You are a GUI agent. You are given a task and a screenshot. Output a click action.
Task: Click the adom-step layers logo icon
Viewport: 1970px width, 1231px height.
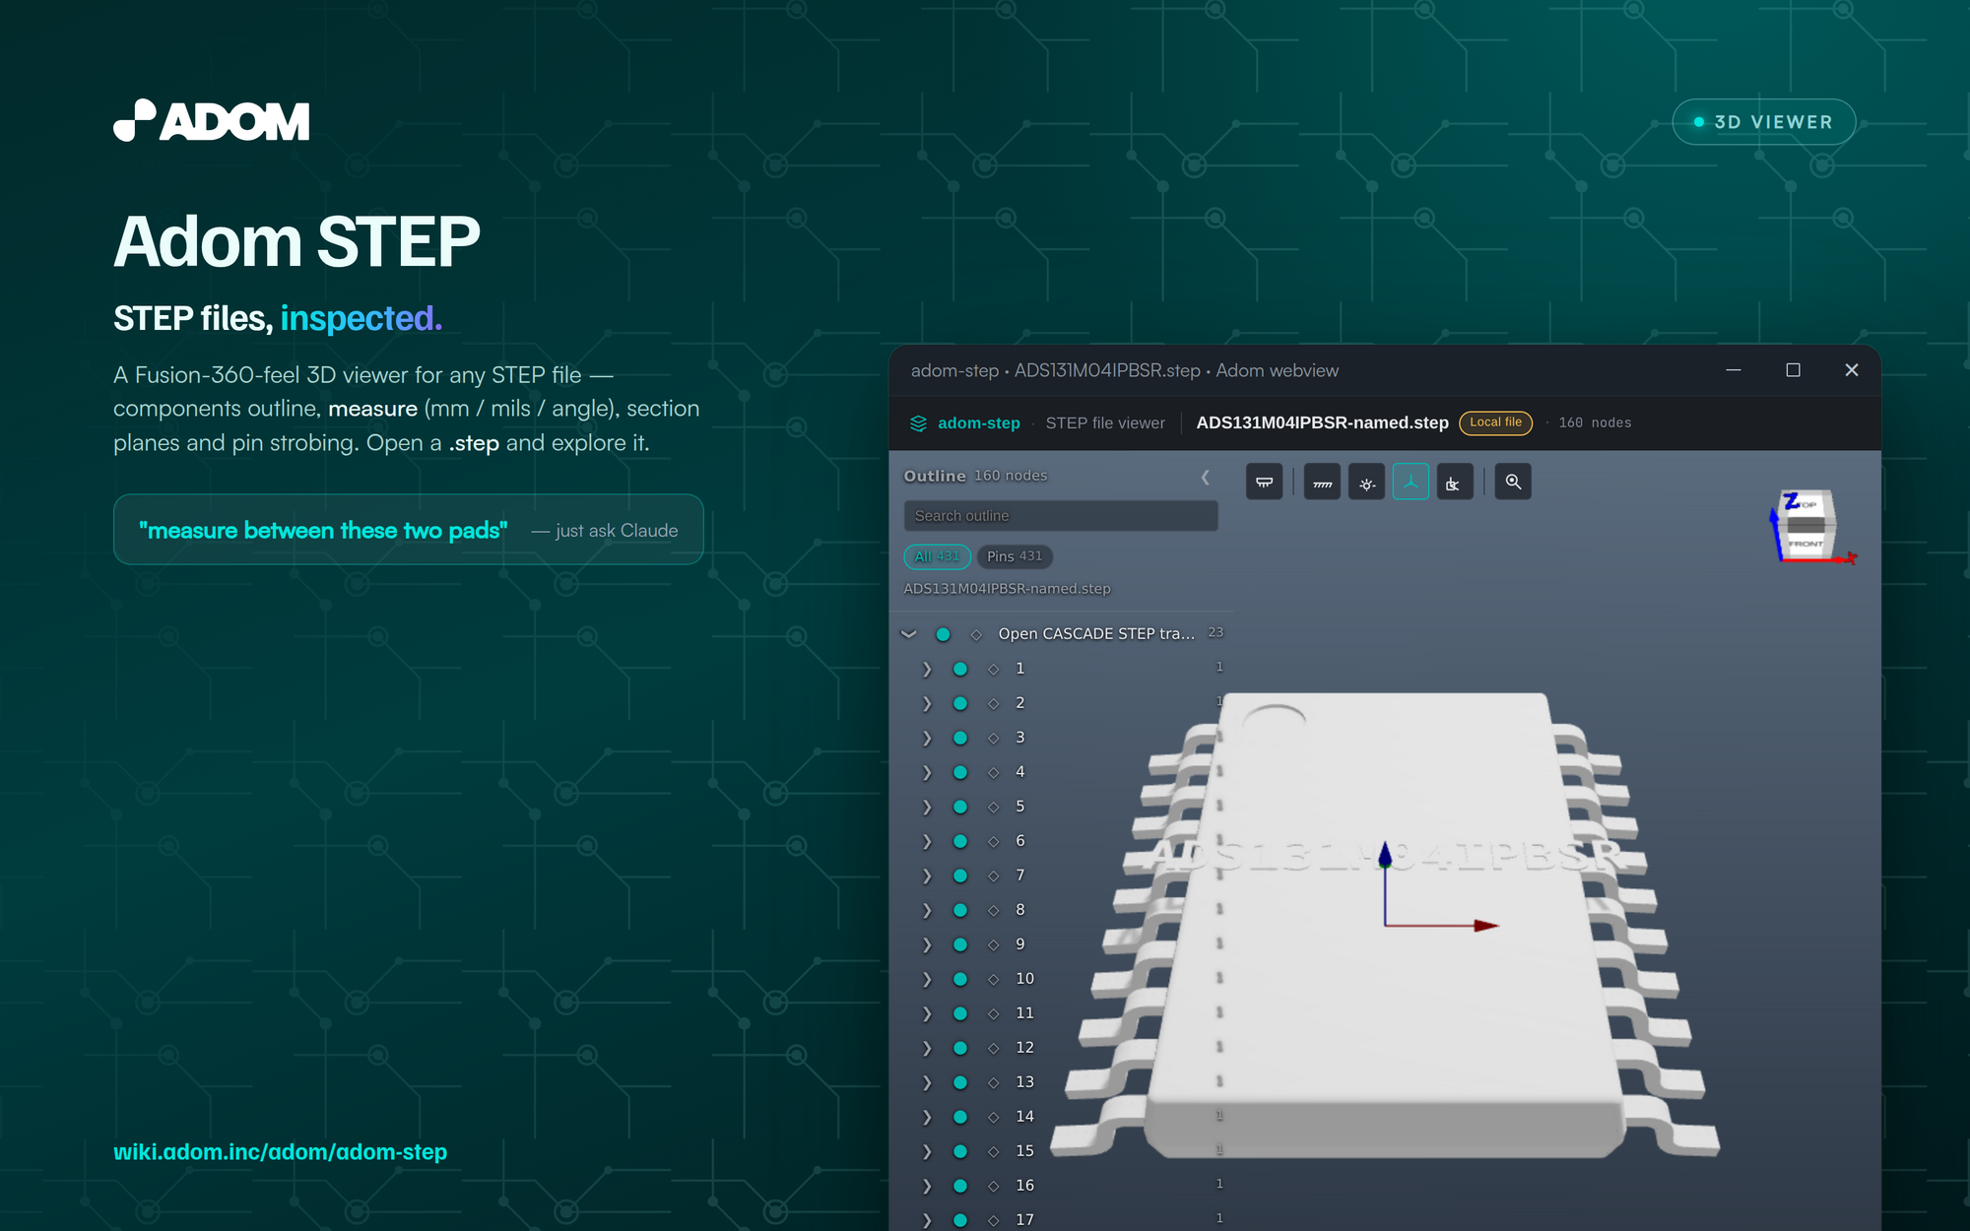click(x=918, y=423)
